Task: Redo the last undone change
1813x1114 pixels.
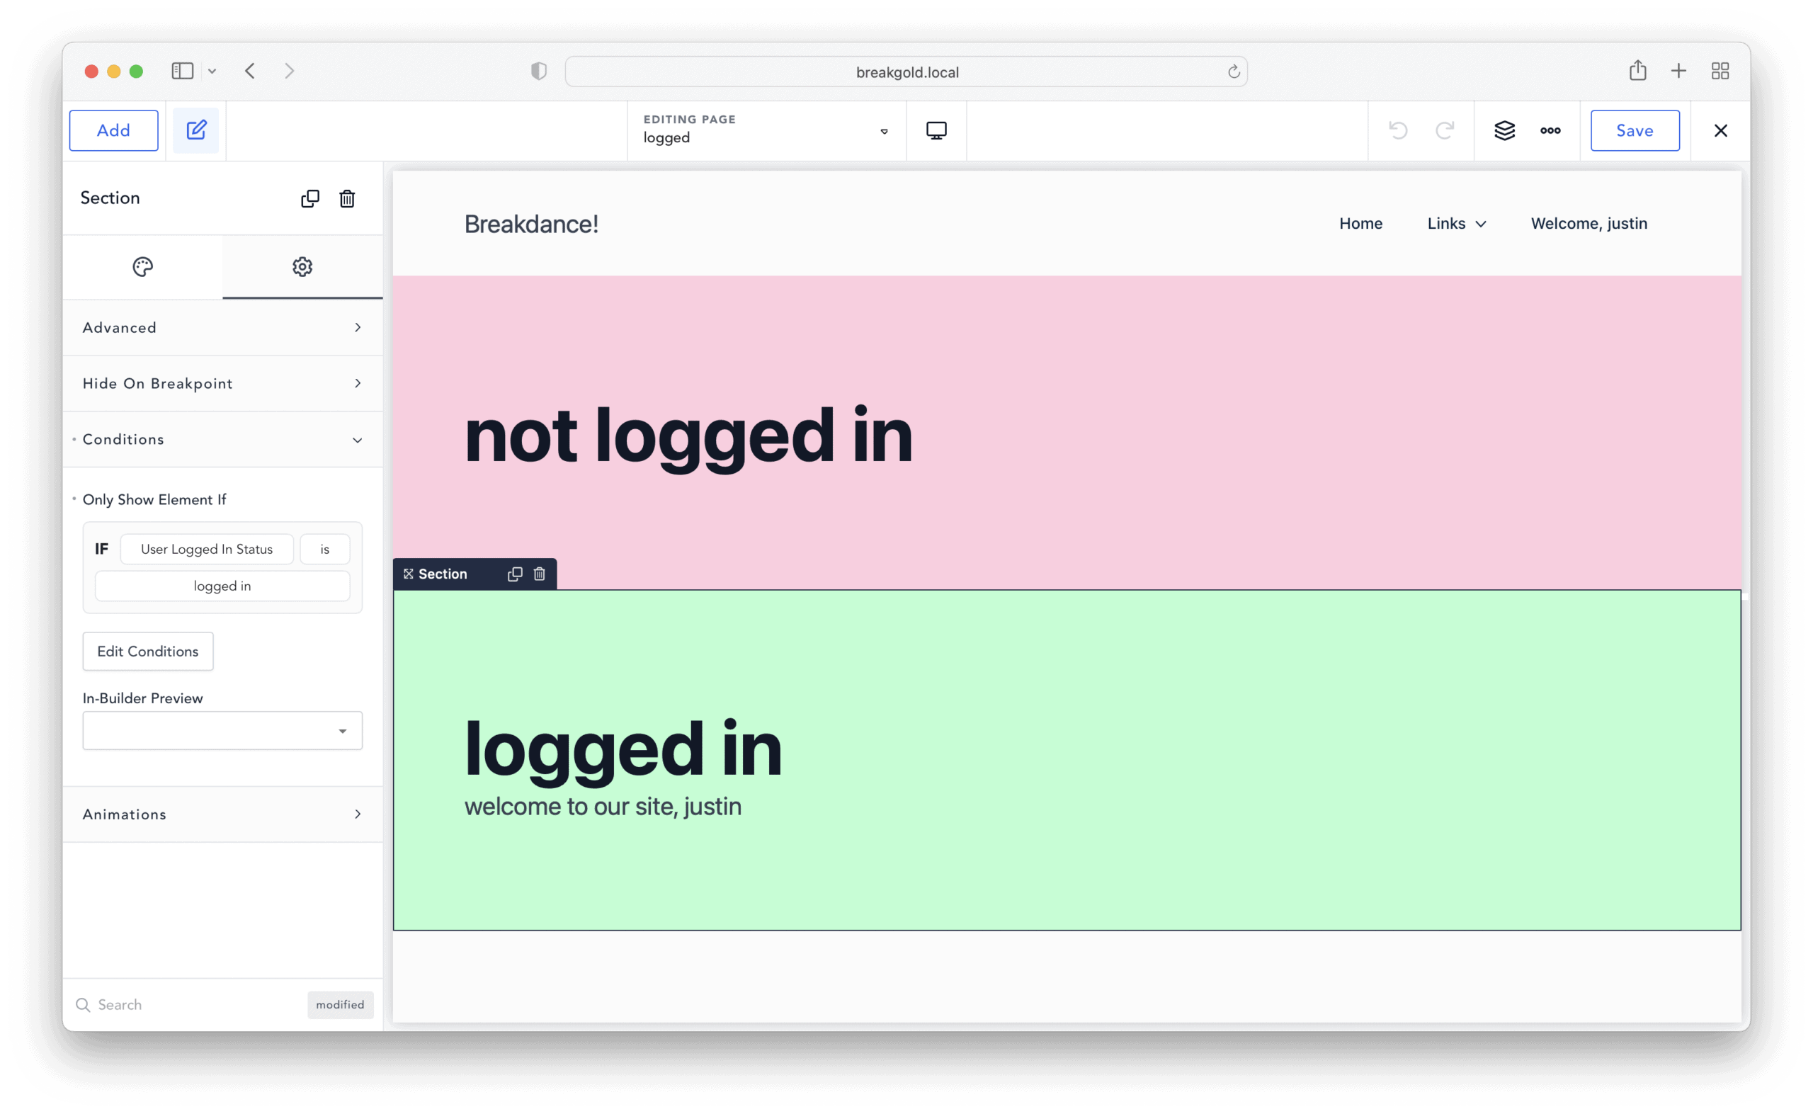Action: [x=1445, y=130]
